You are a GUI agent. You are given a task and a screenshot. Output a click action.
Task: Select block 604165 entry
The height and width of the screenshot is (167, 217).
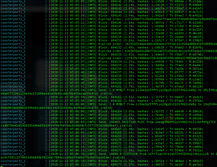[102, 115]
